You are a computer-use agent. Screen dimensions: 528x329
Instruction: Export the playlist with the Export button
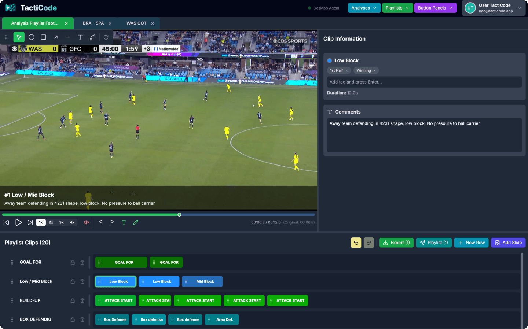pos(396,243)
